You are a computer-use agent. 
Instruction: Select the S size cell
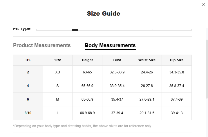[x=58, y=86]
